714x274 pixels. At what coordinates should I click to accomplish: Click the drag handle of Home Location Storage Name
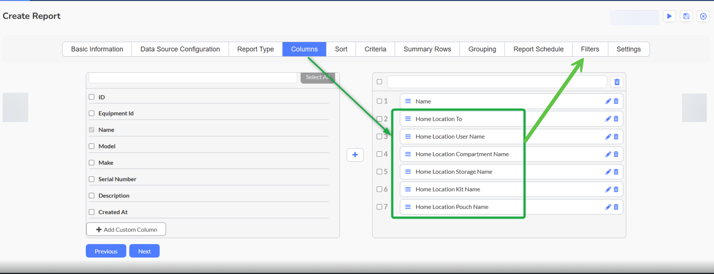tap(408, 172)
